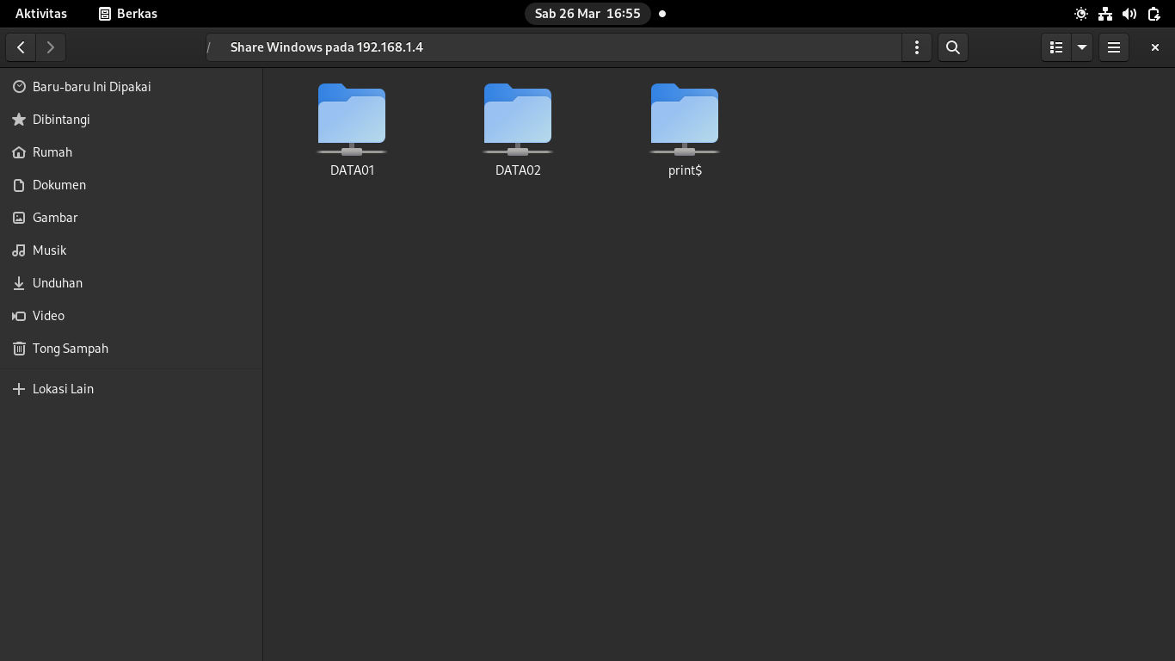1175x661 pixels.
Task: Open the clock and calendar panel
Action: point(587,14)
